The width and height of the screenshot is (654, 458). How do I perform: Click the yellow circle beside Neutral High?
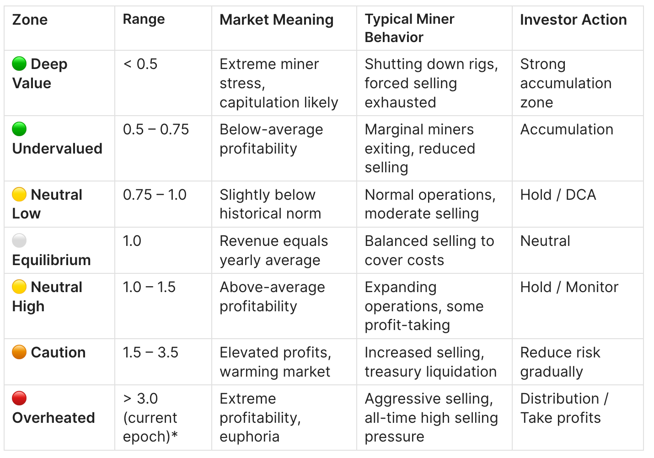click(x=19, y=287)
